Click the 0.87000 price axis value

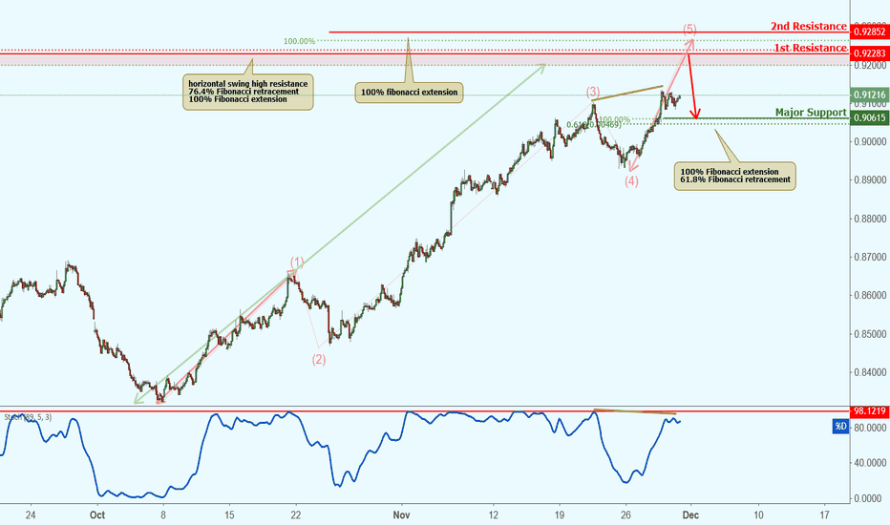[x=870, y=257]
